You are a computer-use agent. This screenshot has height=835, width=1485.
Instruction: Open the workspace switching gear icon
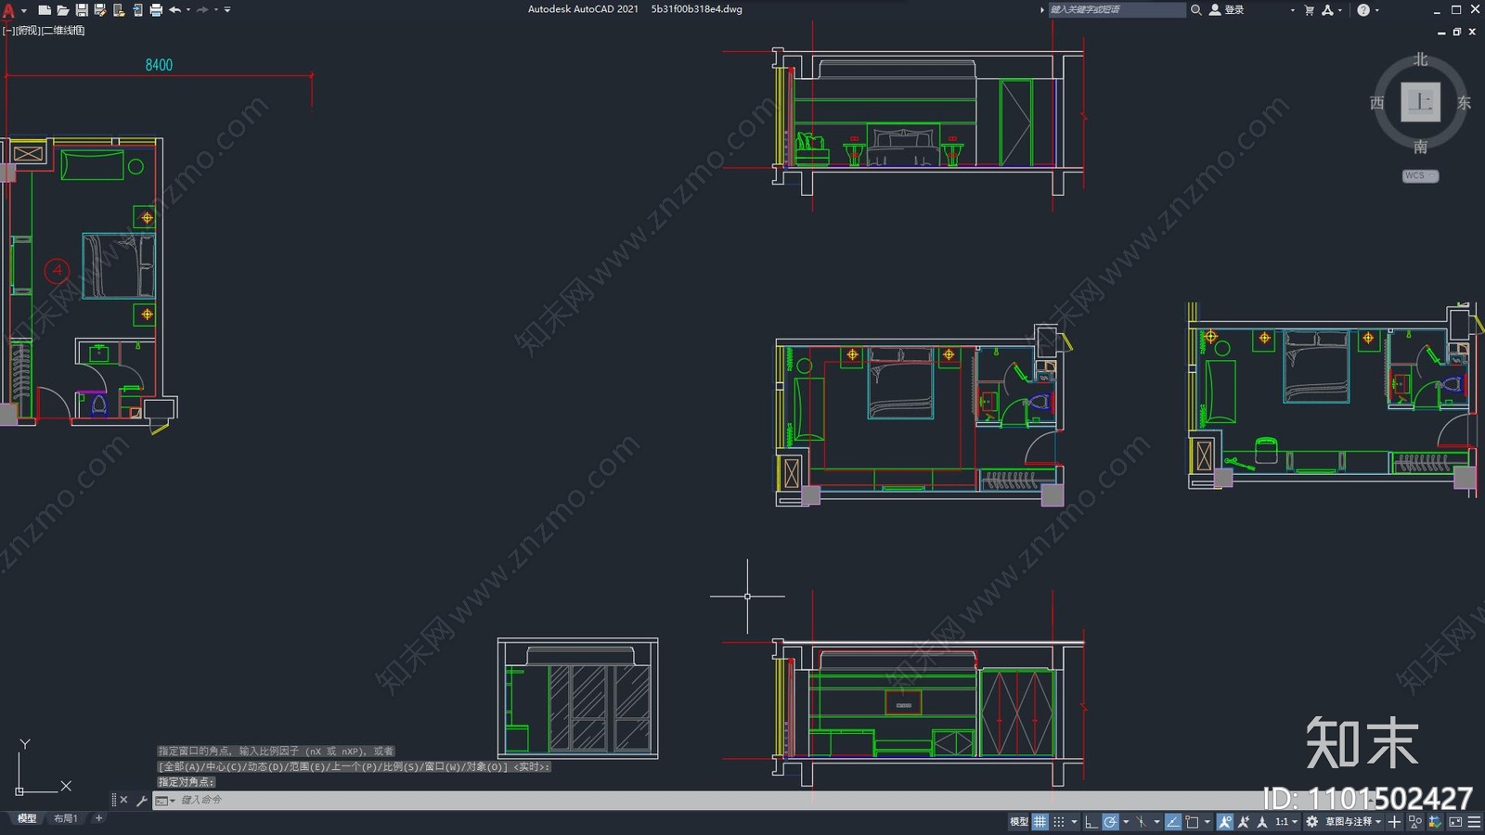pyautogui.click(x=1311, y=822)
